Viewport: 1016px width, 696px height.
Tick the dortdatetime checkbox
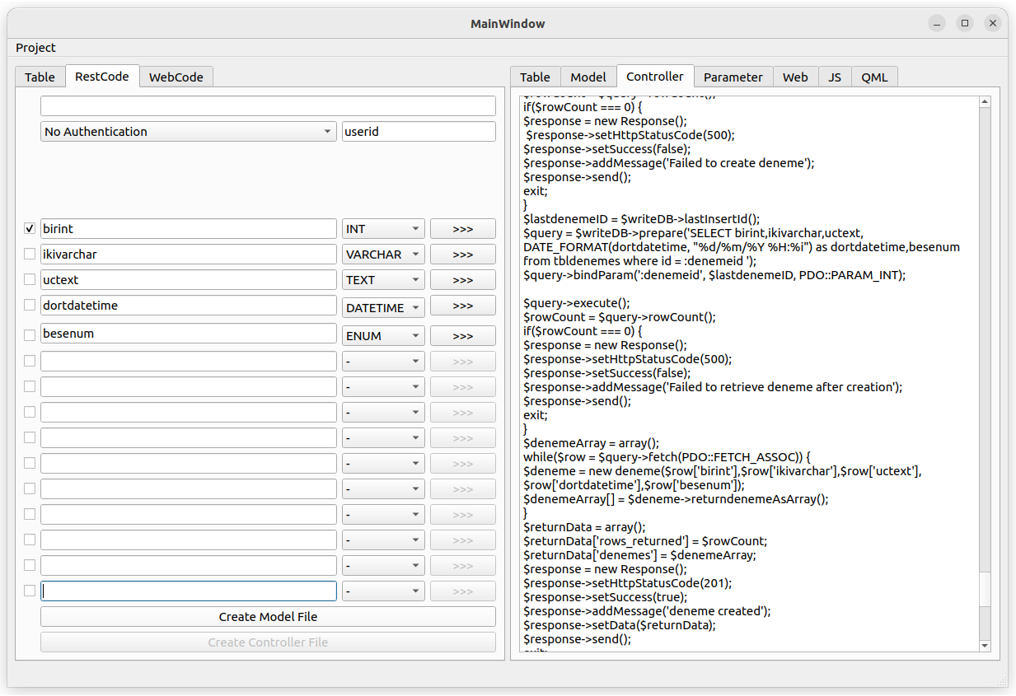[x=30, y=305]
